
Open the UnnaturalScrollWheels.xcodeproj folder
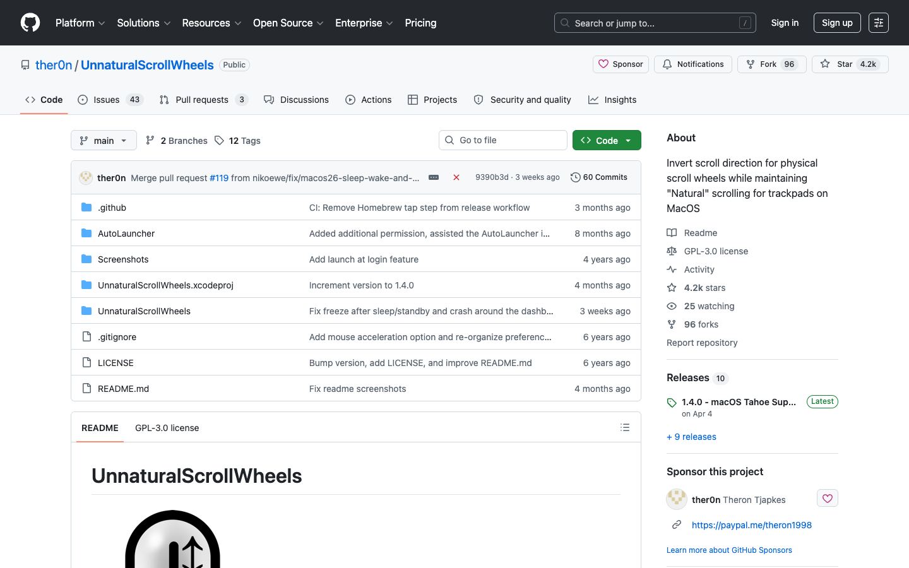165,285
